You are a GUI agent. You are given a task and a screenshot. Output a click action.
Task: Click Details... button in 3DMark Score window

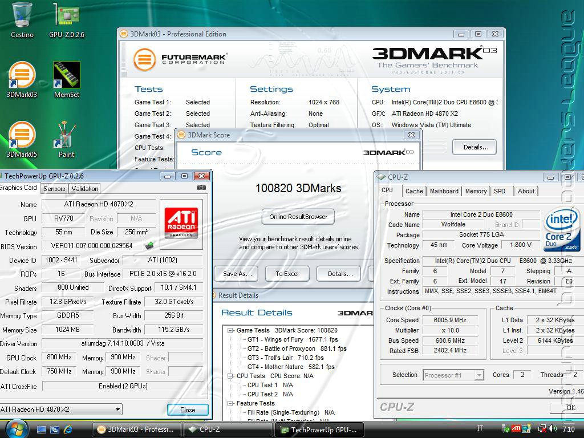coord(339,274)
